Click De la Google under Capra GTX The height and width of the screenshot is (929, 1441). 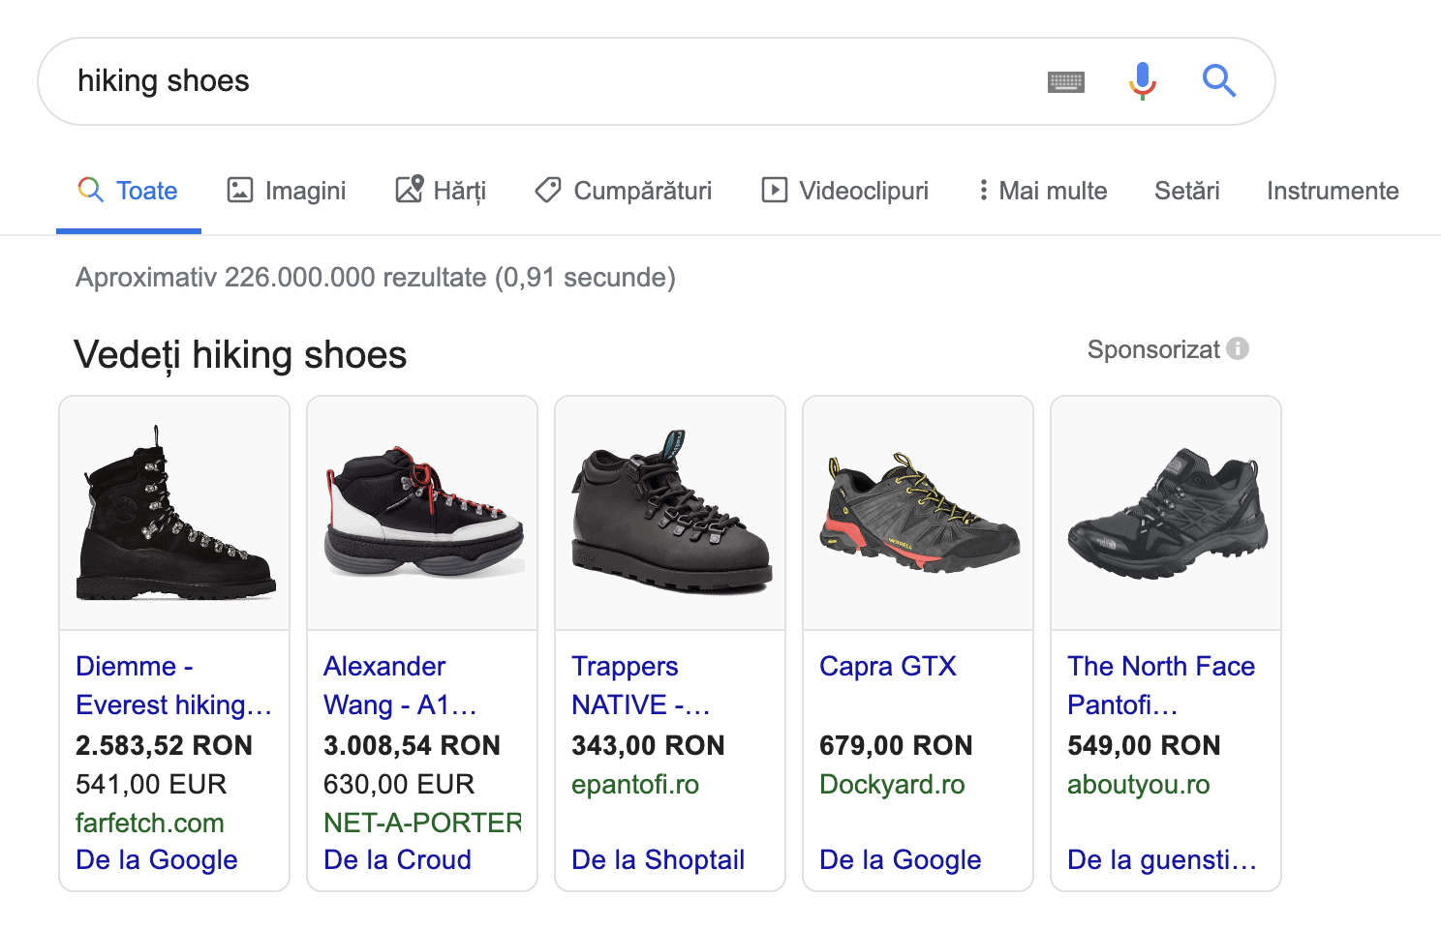point(901,859)
